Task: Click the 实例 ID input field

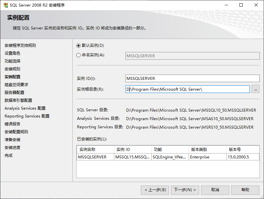Action: (x=193, y=78)
